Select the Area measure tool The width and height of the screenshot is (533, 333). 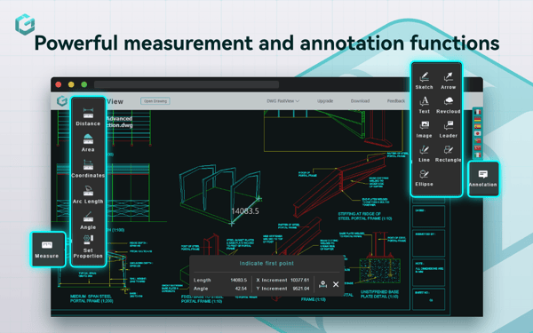point(88,143)
